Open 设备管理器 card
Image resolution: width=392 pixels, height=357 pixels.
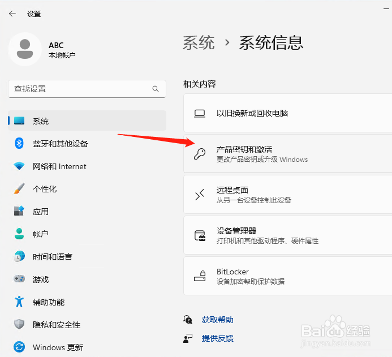(288, 235)
